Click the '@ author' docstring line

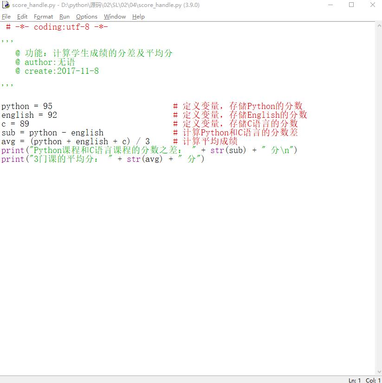[45, 62]
